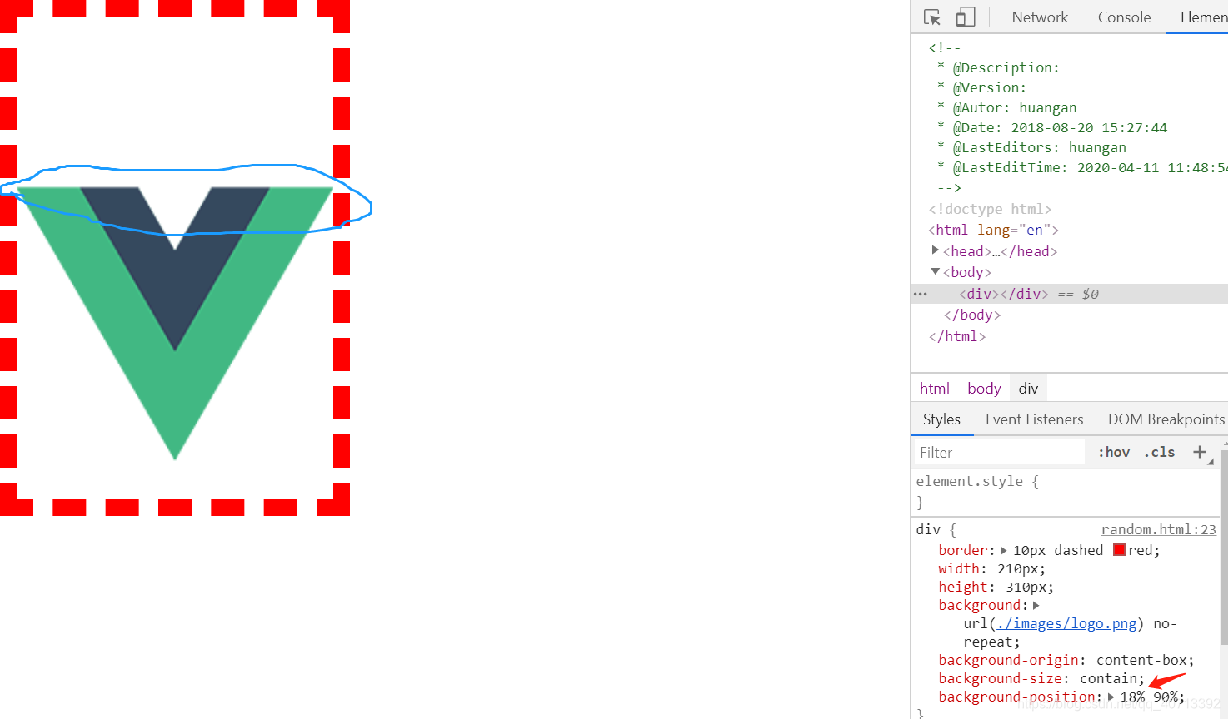This screenshot has width=1228, height=719.
Task: Focus the styles Filter input
Action: click(x=998, y=453)
